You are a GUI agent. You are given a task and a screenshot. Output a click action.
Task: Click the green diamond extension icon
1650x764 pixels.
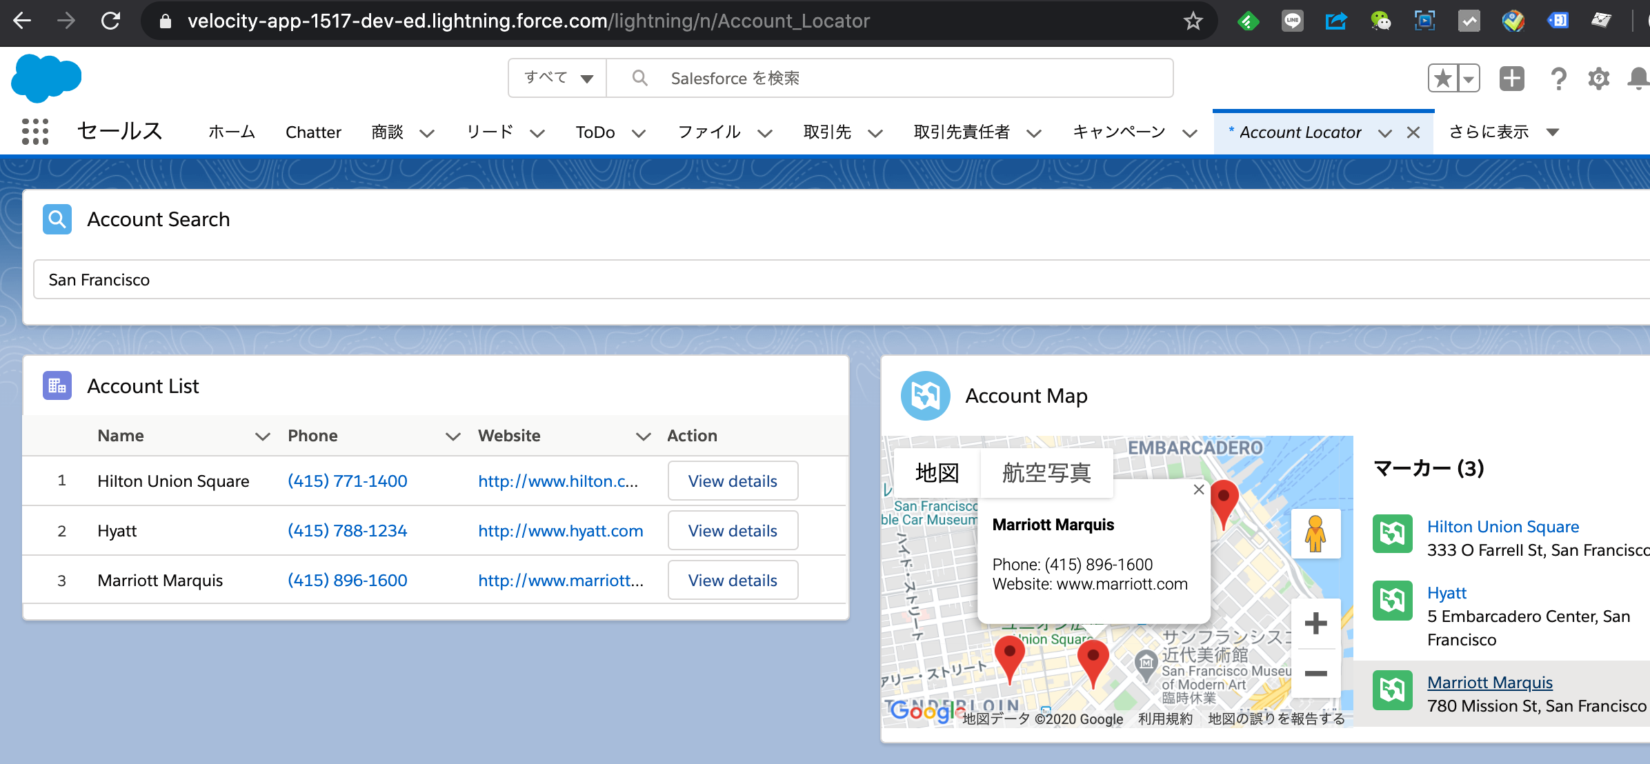[1249, 21]
